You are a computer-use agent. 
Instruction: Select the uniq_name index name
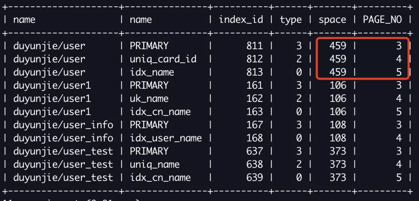tap(154, 165)
